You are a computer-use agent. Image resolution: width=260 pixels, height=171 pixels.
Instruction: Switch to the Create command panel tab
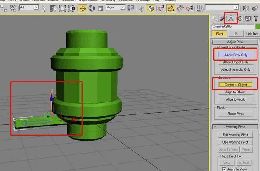click(215, 19)
